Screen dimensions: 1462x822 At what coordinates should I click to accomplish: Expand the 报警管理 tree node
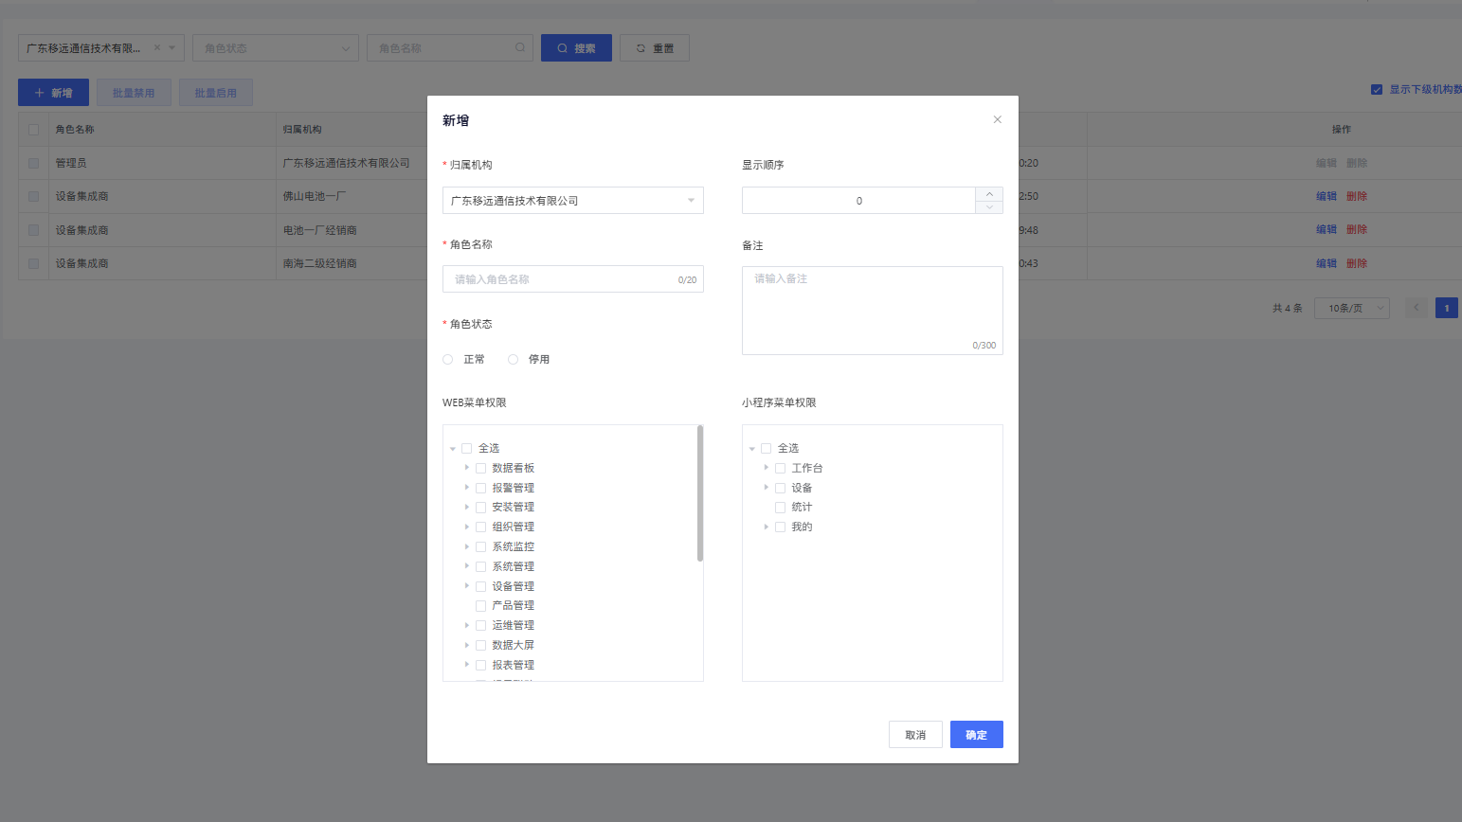(x=467, y=488)
